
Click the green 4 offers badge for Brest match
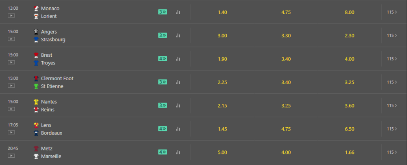point(162,59)
